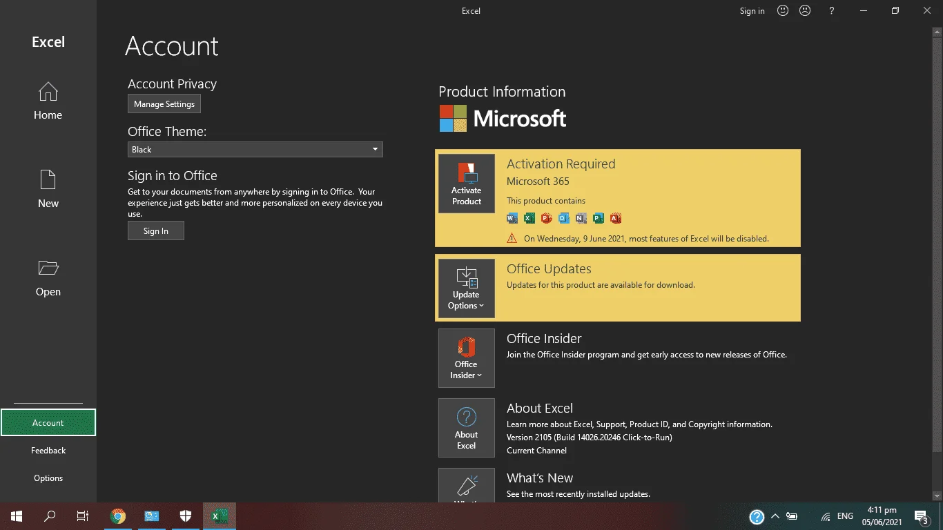
Task: Click the 'Account Privacy' heading
Action: (172, 84)
